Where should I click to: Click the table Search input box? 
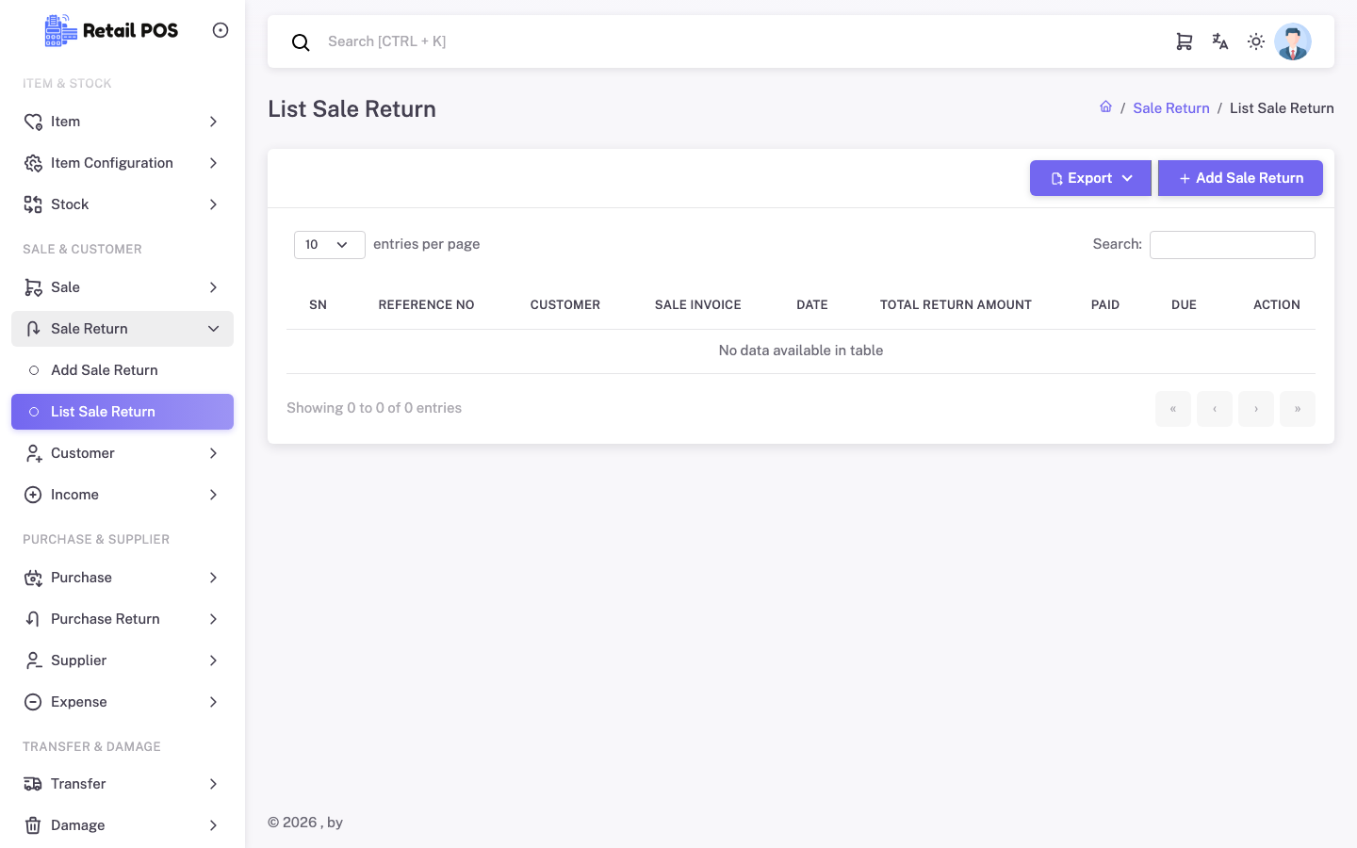click(x=1233, y=245)
